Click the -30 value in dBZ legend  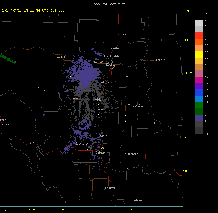click(207, 134)
